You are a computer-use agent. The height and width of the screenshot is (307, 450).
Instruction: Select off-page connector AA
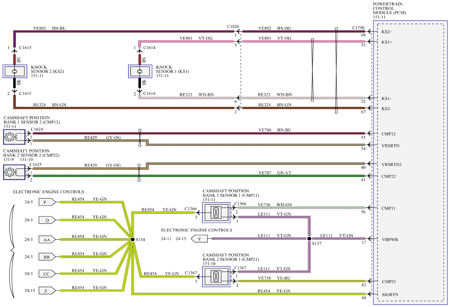coord(47,239)
